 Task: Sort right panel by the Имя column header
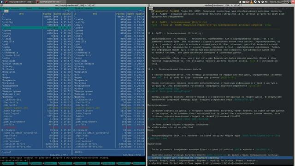(x=95, y=14)
